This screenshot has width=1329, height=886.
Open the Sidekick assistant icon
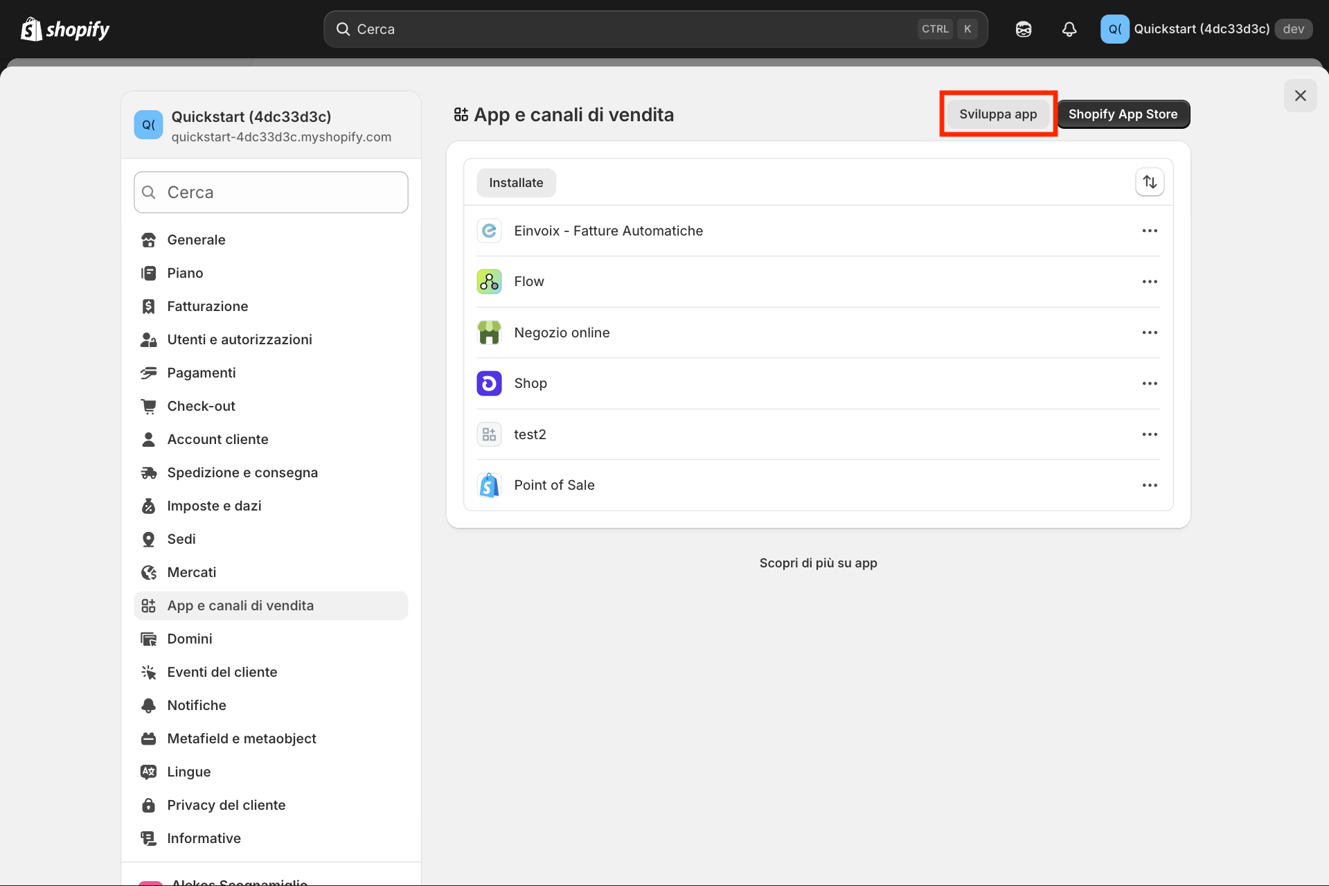tap(1023, 29)
